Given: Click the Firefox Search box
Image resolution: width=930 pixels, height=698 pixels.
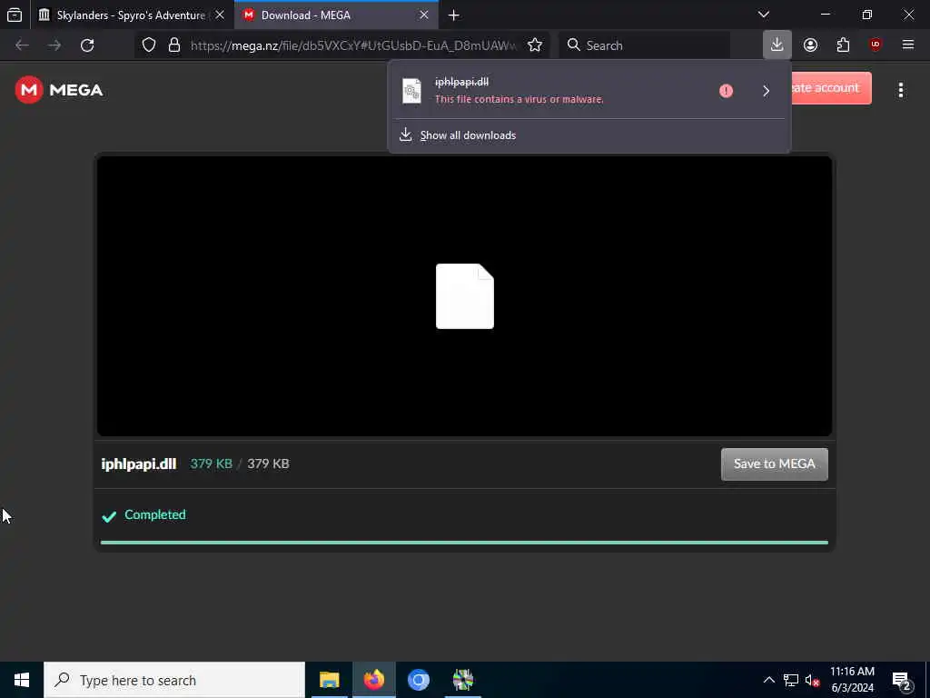Looking at the screenshot, I should click(644, 45).
